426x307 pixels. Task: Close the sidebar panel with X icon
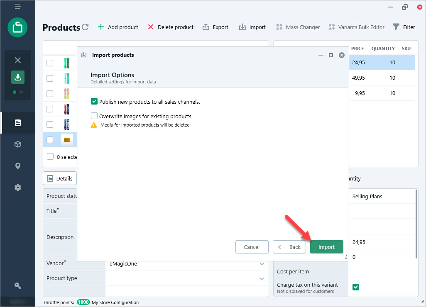point(18,60)
